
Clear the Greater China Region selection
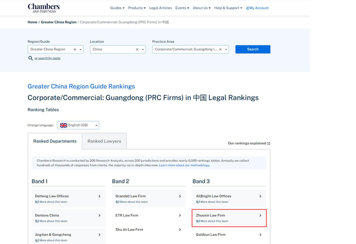(75, 49)
